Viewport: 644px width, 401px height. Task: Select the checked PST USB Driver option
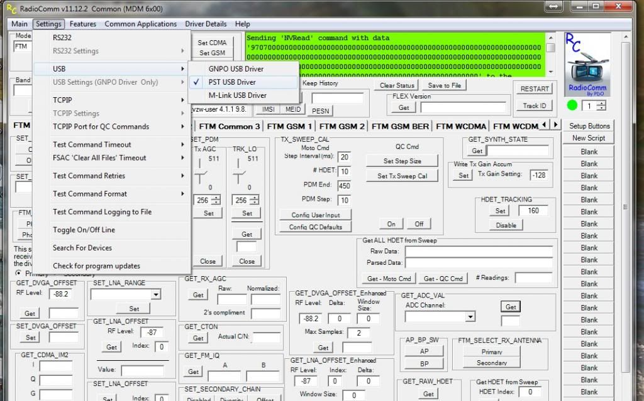click(x=243, y=82)
